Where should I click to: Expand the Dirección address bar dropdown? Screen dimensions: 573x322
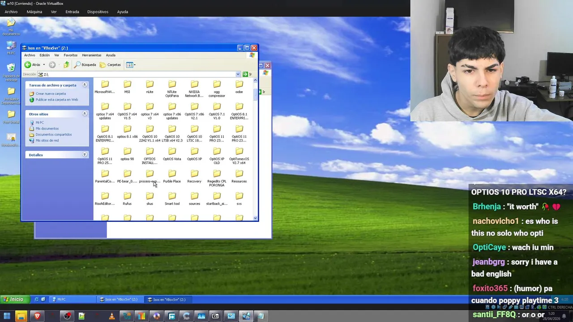[238, 74]
